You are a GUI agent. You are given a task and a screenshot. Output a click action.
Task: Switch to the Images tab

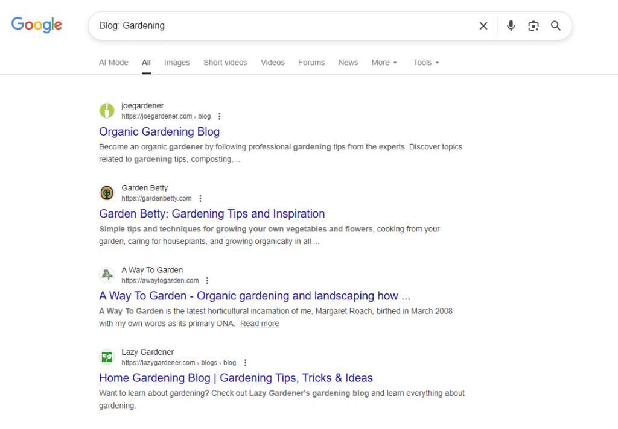coord(177,63)
